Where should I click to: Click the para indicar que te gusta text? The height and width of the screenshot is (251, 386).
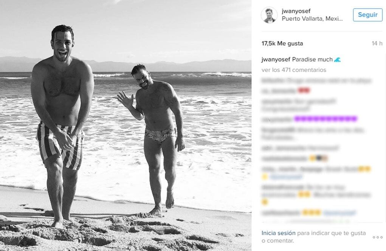coord(331,233)
